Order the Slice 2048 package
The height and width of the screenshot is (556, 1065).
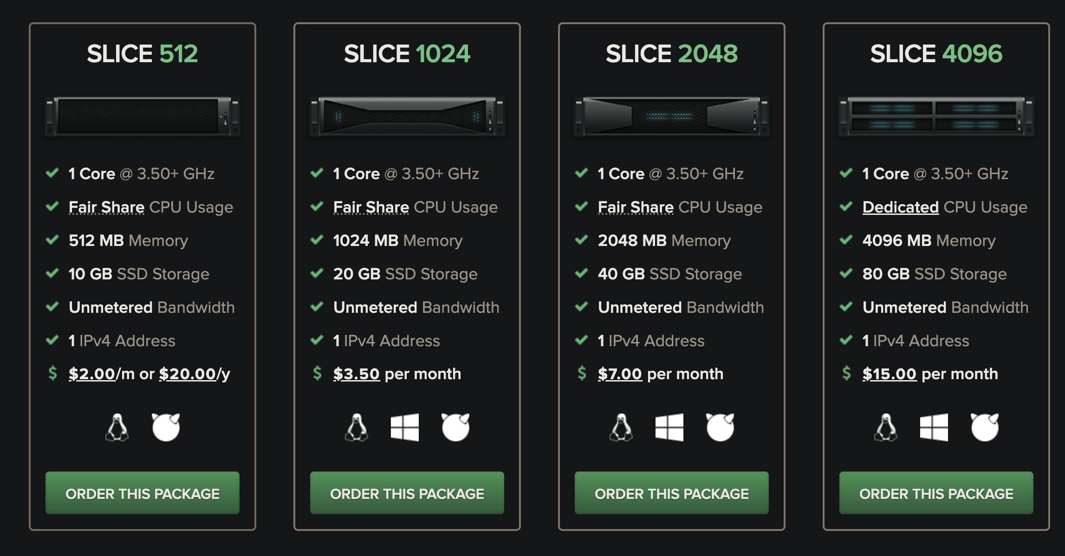(x=672, y=493)
